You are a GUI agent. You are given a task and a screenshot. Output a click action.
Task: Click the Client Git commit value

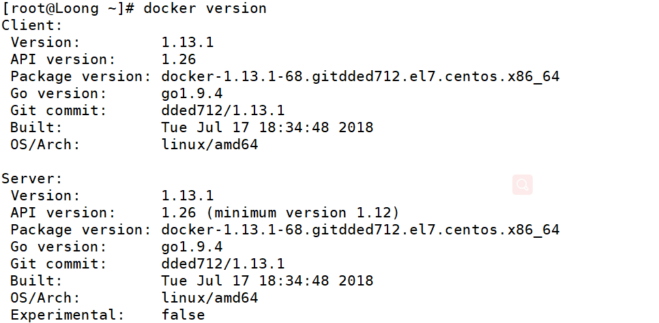(222, 110)
